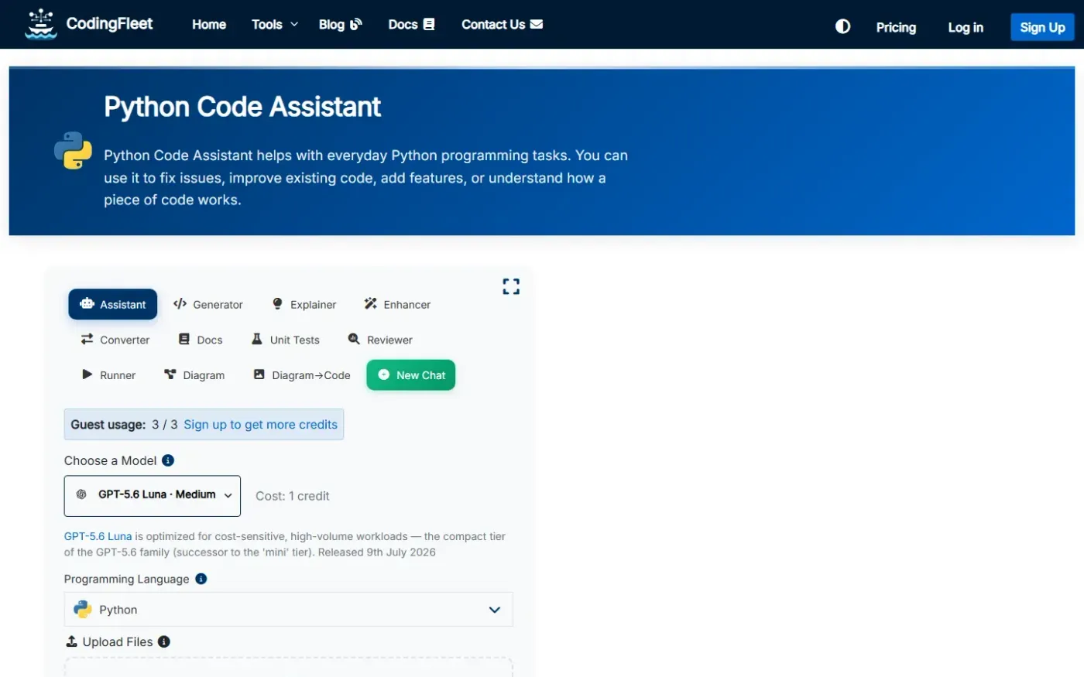Click the Contact Us envelope icon
1084x677 pixels.
point(537,24)
